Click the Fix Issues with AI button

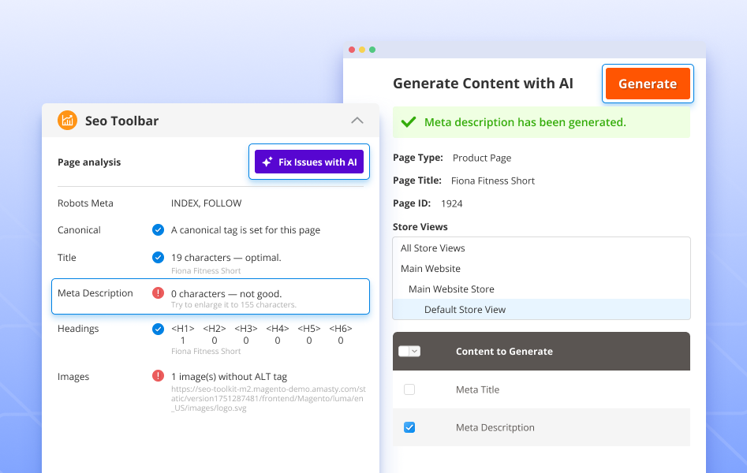pyautogui.click(x=308, y=162)
